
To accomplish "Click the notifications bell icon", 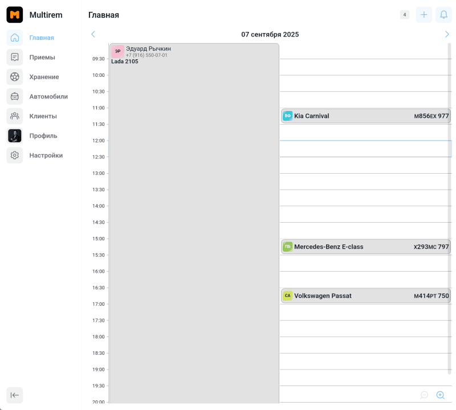I will [x=443, y=15].
